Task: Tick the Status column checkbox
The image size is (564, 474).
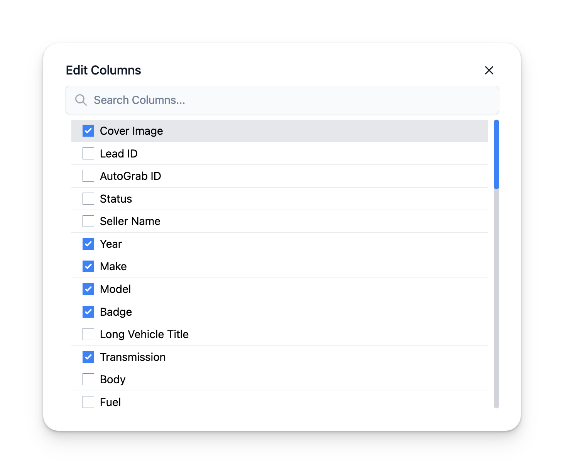Action: (x=88, y=199)
